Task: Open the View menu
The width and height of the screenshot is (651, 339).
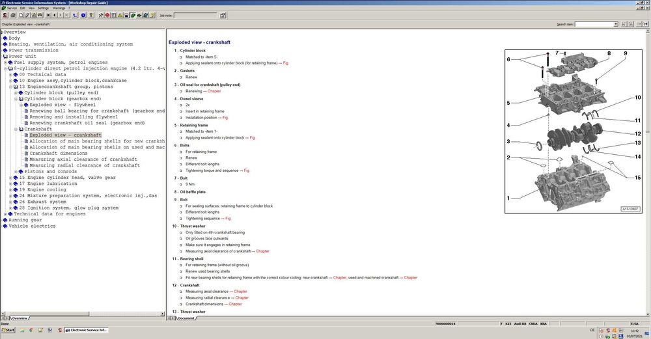Action: click(x=31, y=8)
